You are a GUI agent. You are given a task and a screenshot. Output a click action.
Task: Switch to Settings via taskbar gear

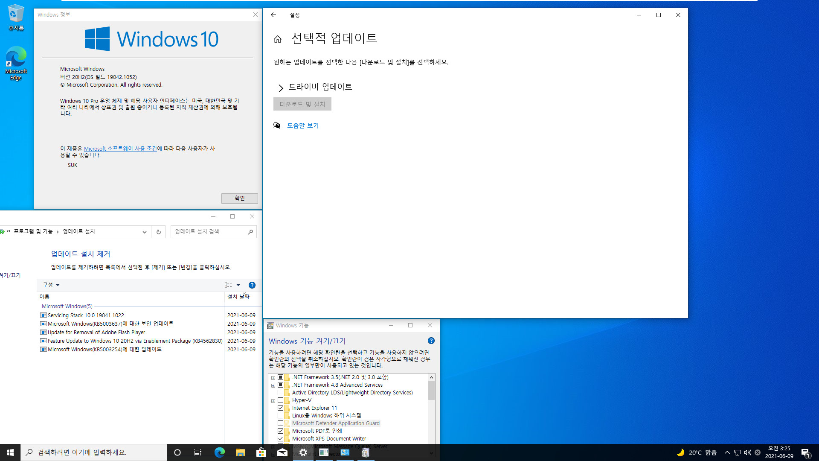click(x=303, y=452)
